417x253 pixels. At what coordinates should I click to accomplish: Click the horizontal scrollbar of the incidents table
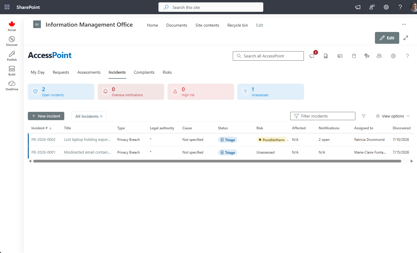(x=217, y=161)
